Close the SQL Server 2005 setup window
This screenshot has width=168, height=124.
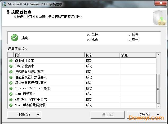(x=161, y=3)
